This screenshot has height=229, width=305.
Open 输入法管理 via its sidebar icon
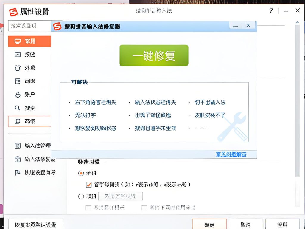click(x=18, y=146)
